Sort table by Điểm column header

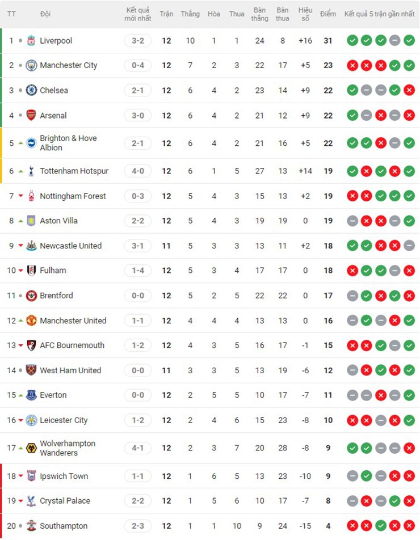[327, 14]
